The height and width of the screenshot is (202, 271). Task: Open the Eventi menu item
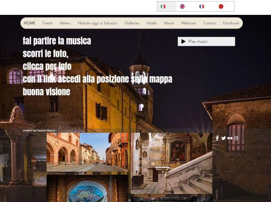pyautogui.click(x=47, y=23)
